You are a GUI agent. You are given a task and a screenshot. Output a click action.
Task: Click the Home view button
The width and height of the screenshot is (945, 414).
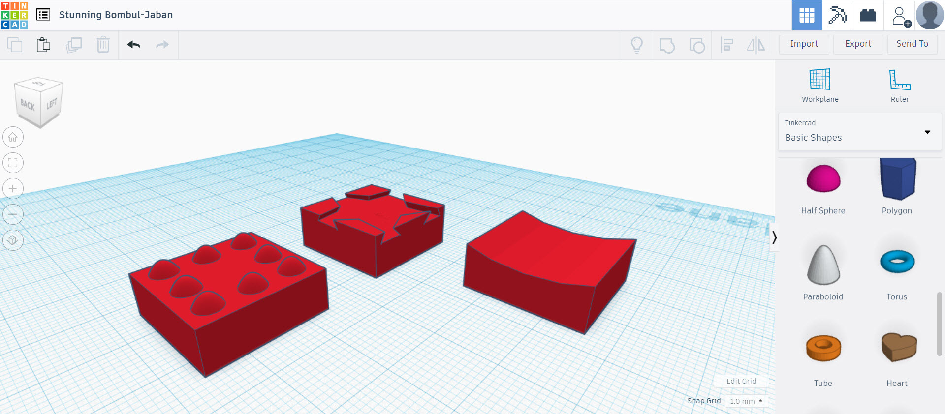13,137
